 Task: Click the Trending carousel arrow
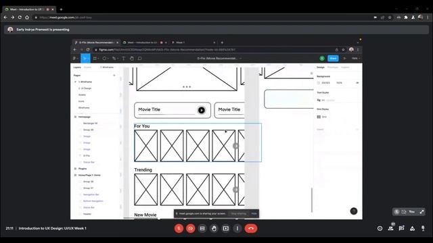tap(235, 190)
